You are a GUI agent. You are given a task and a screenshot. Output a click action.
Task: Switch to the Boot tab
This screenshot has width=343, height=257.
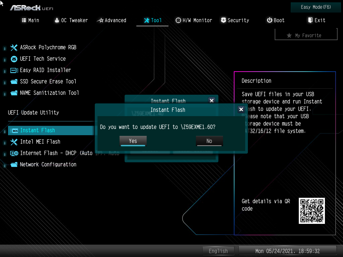pyautogui.click(x=276, y=20)
